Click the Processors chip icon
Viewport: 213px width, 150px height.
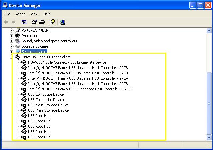coord(18,36)
